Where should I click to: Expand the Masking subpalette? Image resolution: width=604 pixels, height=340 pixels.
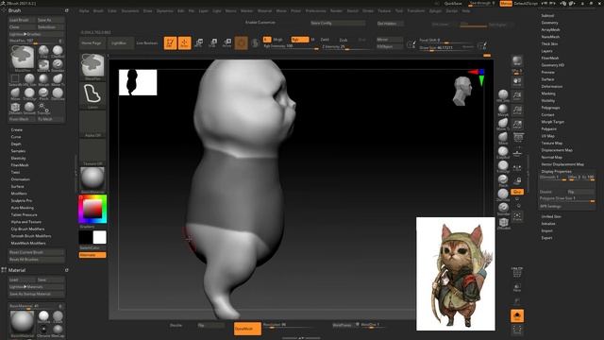coord(548,93)
